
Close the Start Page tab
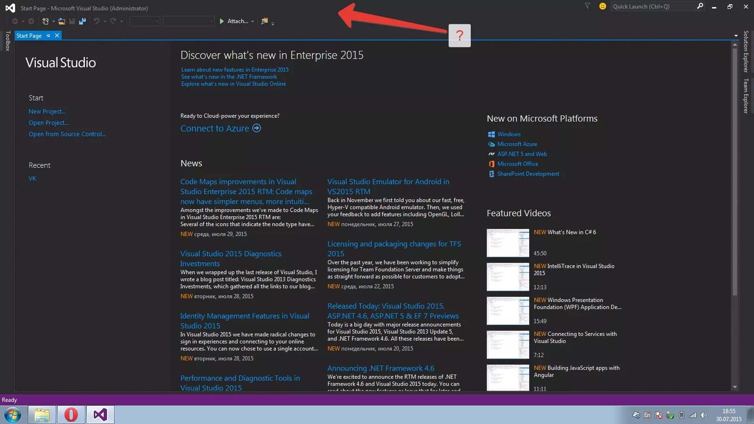tap(57, 35)
